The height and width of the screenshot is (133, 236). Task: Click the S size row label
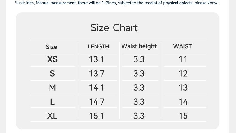click(x=52, y=74)
